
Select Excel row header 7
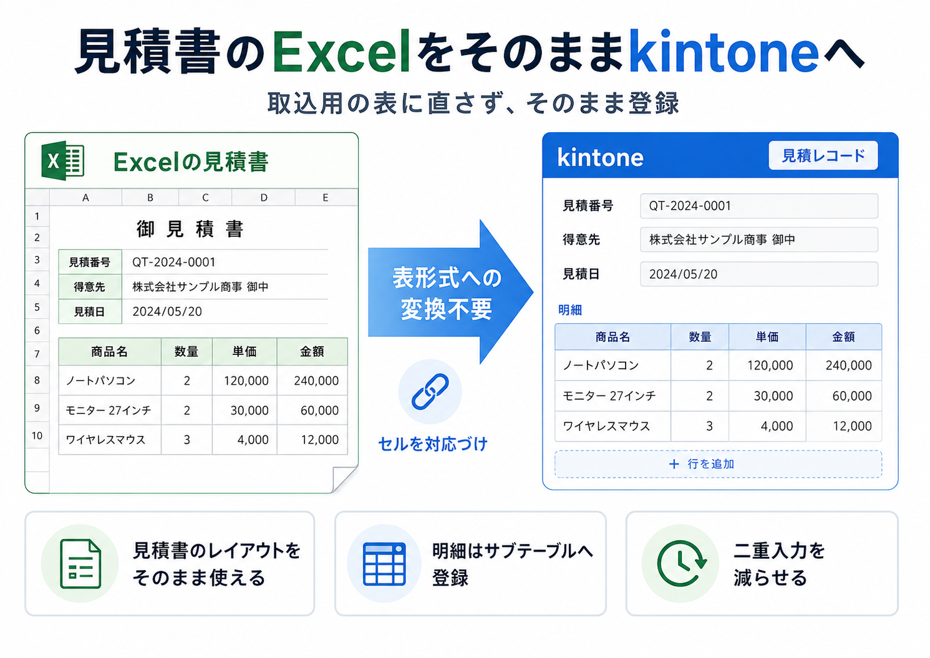37,354
